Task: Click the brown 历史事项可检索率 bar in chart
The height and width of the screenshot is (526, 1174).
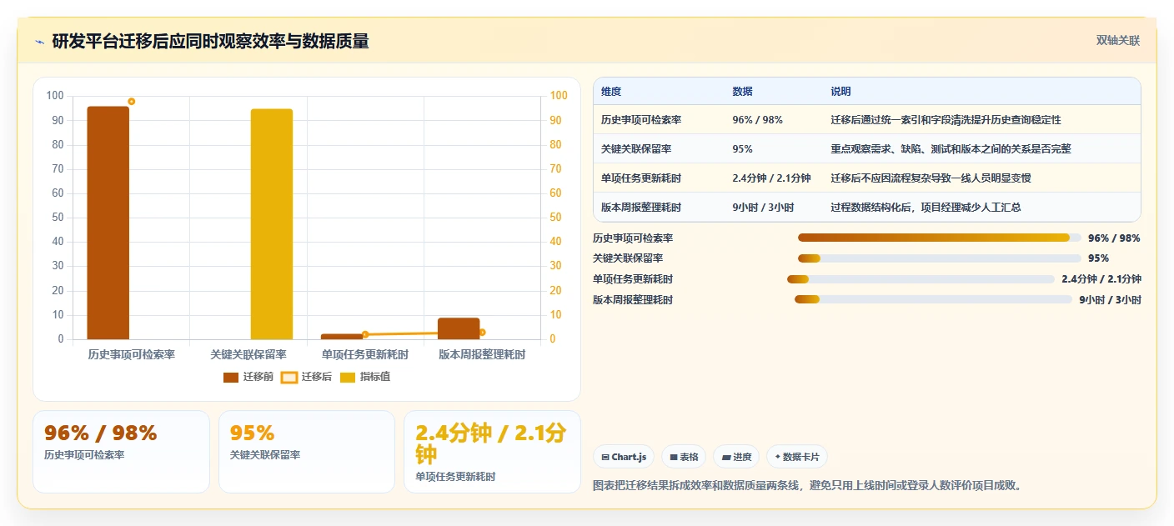Action: click(108, 223)
